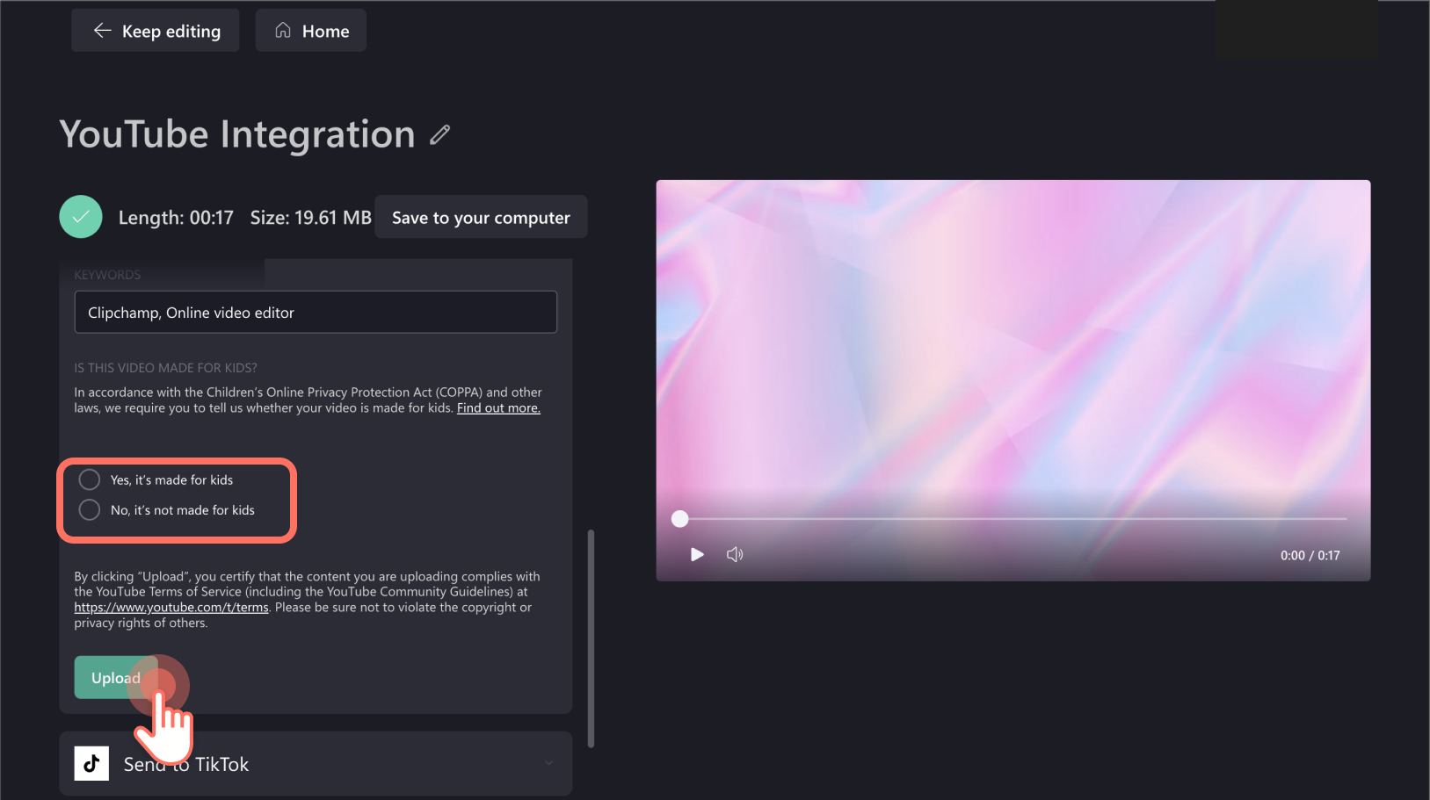Go to Home
This screenshot has height=800, width=1430.
(311, 31)
